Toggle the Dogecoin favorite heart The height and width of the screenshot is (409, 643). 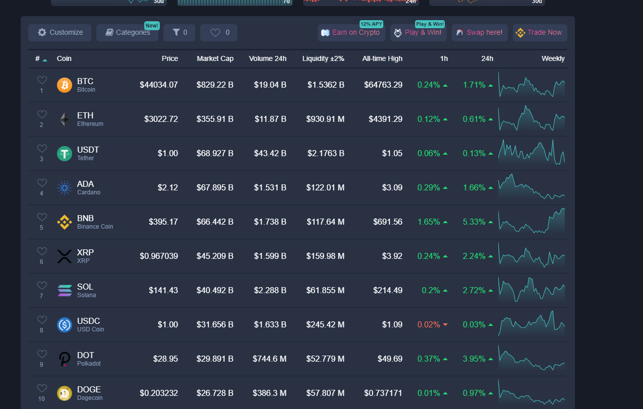(x=42, y=388)
